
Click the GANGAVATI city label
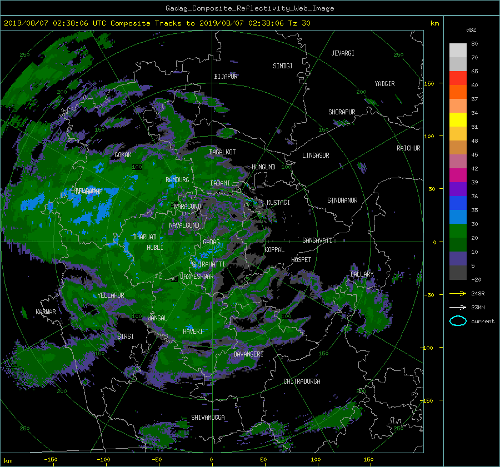coord(317,240)
